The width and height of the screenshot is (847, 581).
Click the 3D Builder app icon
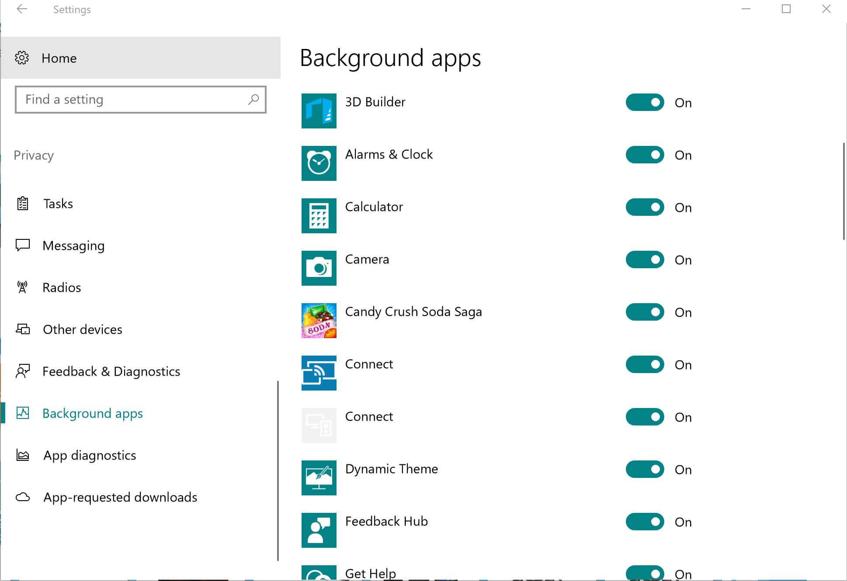click(x=319, y=111)
